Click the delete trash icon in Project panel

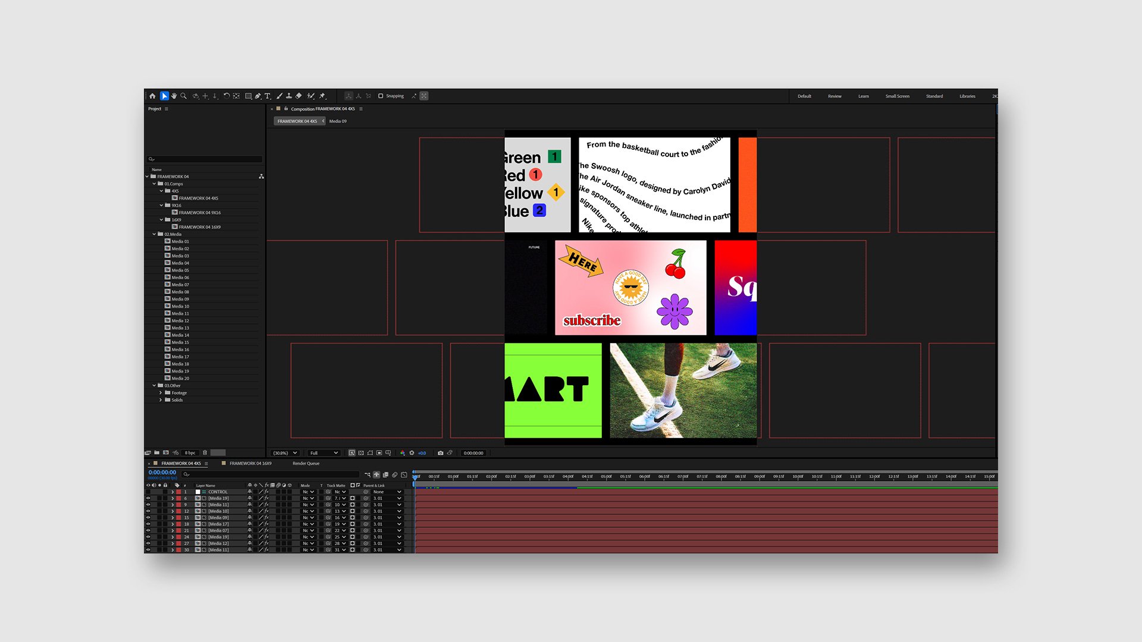205,453
